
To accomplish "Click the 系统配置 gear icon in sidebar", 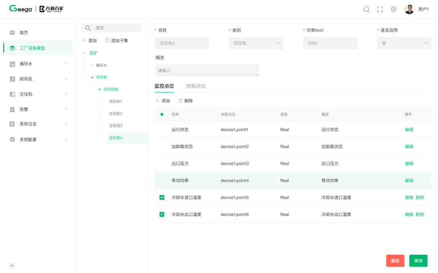I will coord(12,139).
